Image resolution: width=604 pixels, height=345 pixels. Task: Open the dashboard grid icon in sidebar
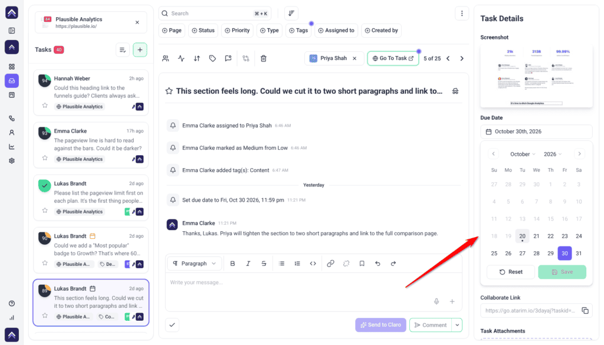pyautogui.click(x=12, y=67)
